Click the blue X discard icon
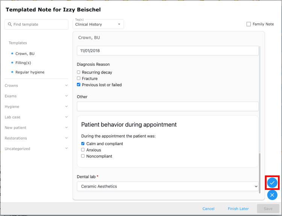The image size is (282, 216). tap(272, 195)
